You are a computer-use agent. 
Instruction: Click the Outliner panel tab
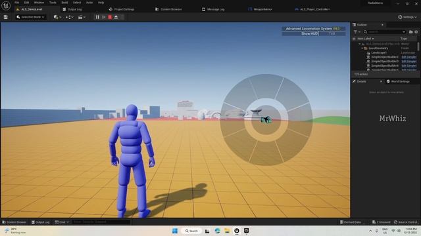[x=362, y=25]
